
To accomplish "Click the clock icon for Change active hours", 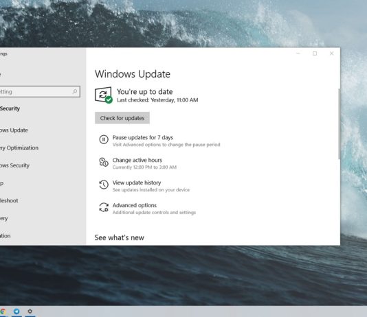I will (x=104, y=162).
